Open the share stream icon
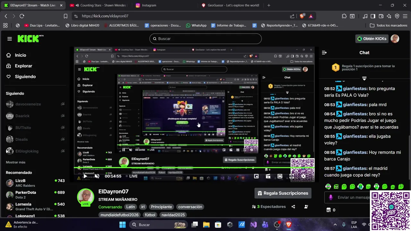The width and height of the screenshot is (411, 231). coord(293,207)
